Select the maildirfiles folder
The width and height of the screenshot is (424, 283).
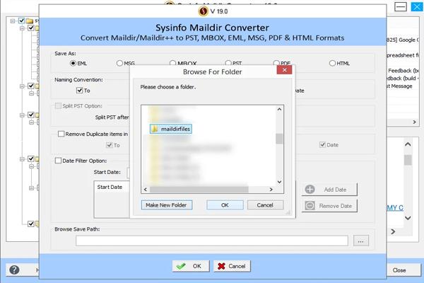pos(171,129)
